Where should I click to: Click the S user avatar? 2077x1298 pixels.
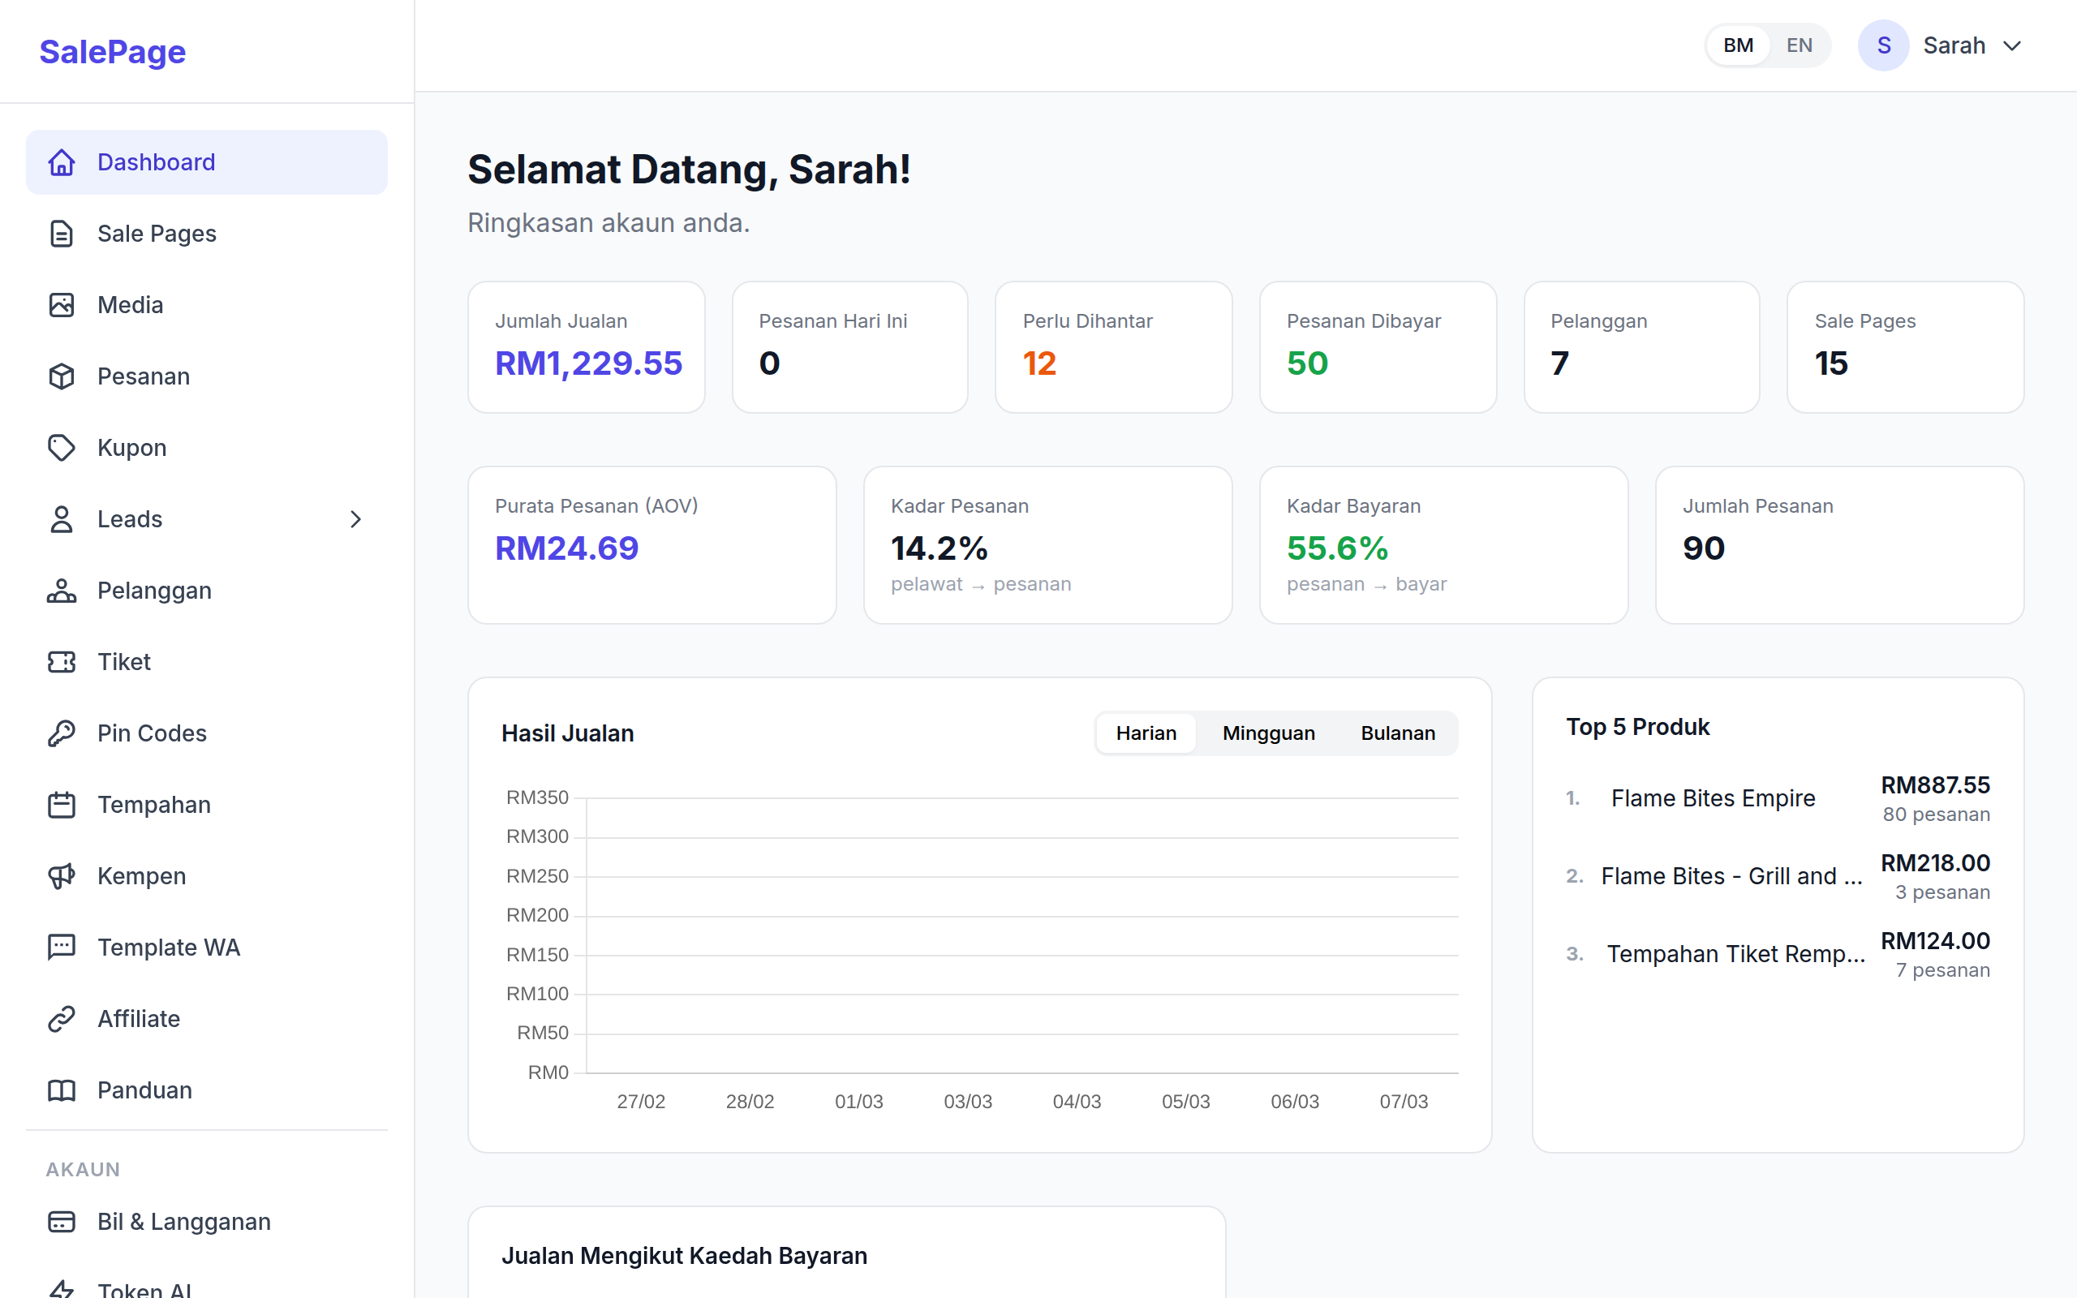point(1883,45)
